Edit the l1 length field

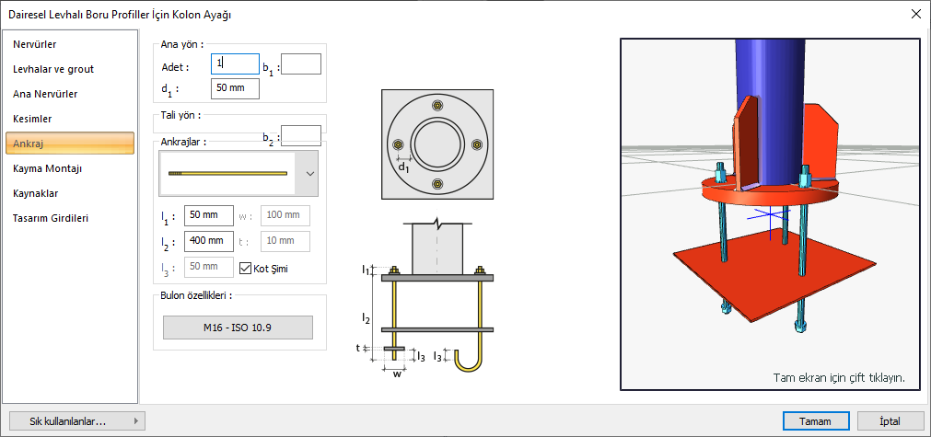coord(209,216)
